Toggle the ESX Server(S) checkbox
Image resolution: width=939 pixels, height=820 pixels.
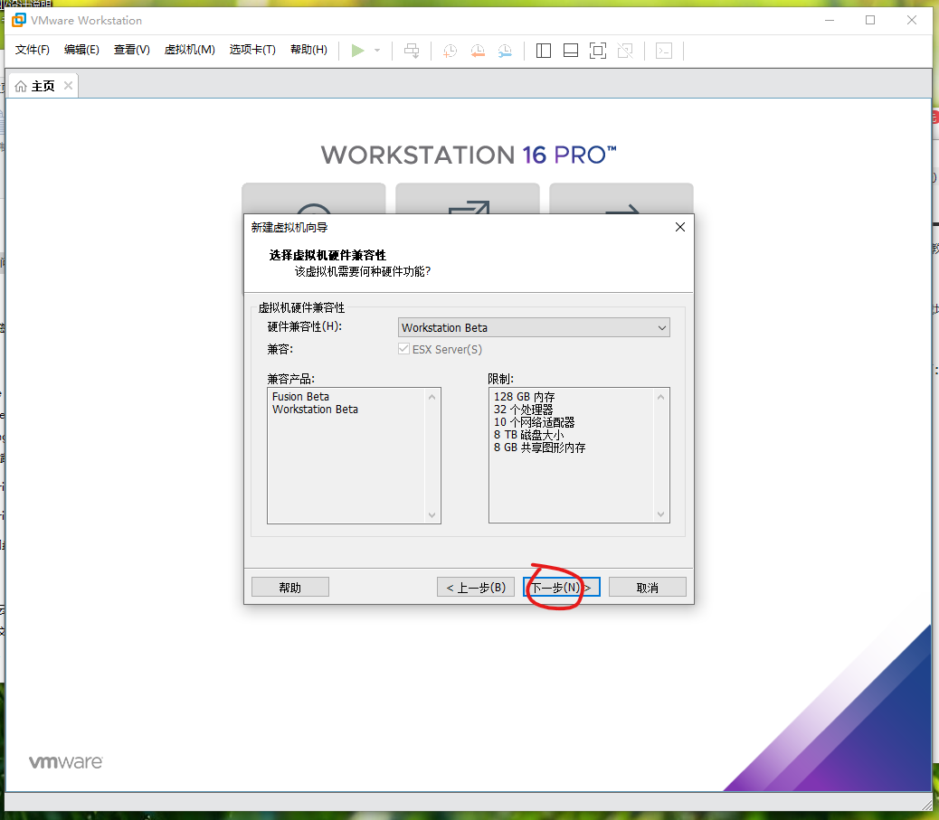pyautogui.click(x=403, y=349)
